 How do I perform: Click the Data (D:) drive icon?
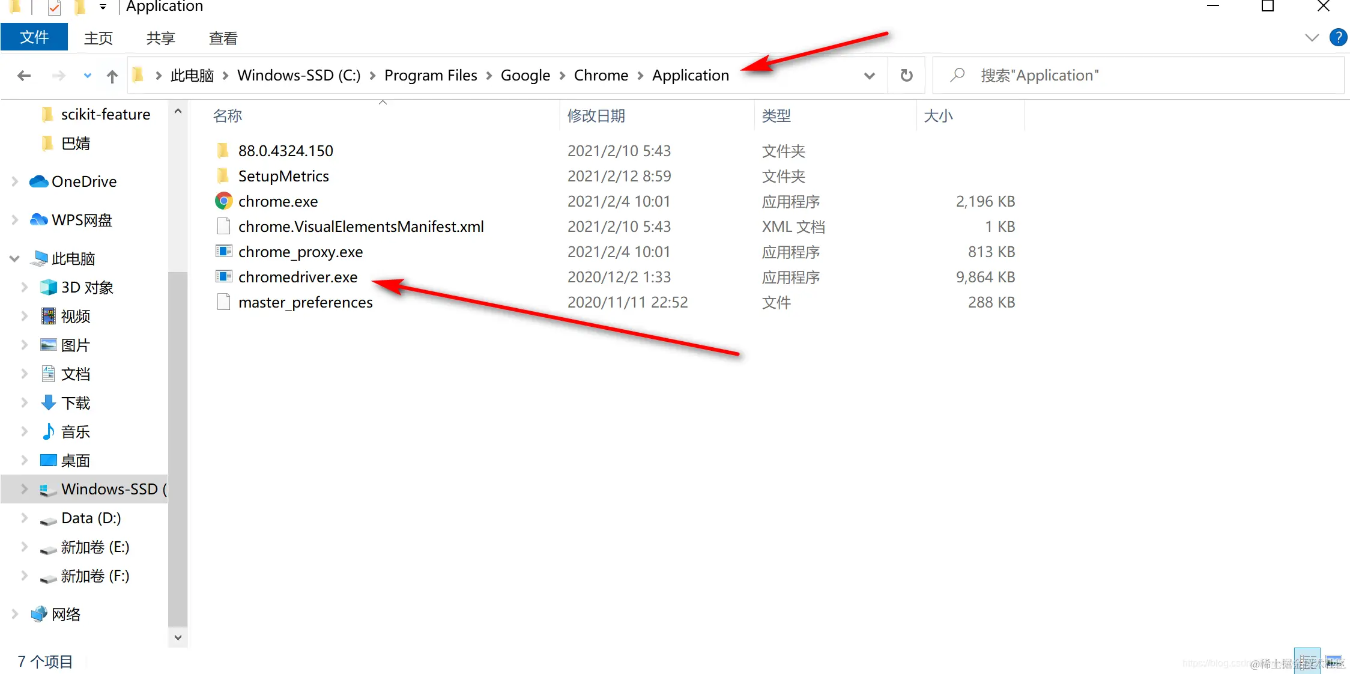(49, 520)
